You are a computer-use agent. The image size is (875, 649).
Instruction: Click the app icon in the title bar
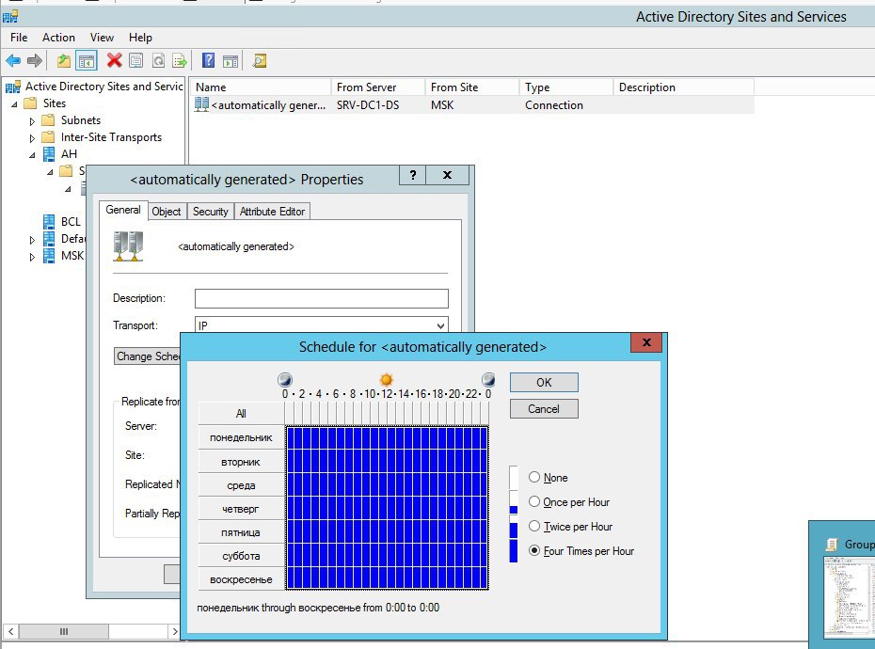tap(10, 16)
